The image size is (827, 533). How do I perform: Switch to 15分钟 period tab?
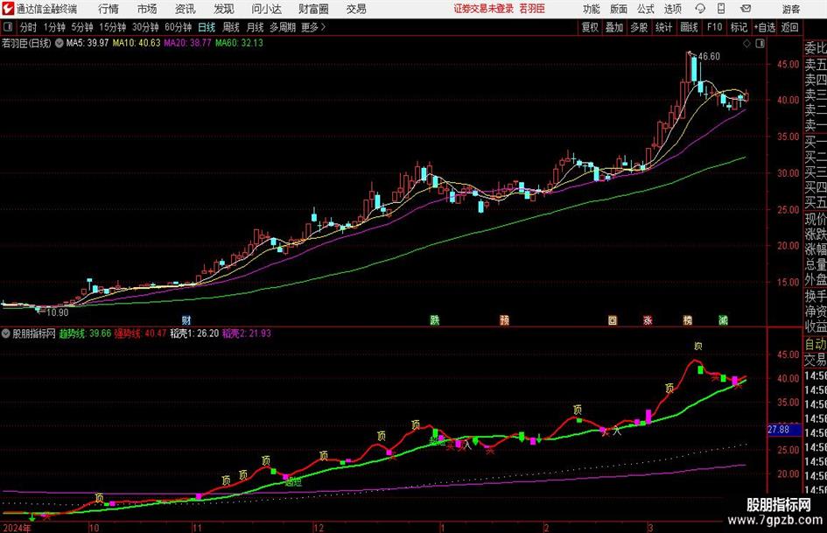tap(113, 27)
